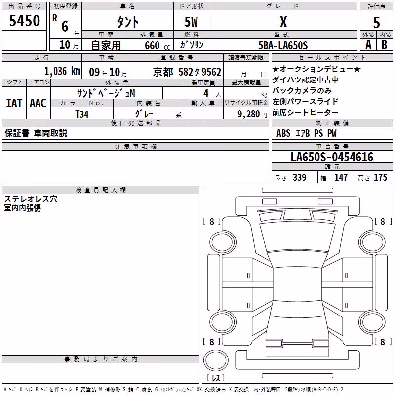
Task: Click 保証書 車両取説 parts entry
Action: (x=36, y=133)
